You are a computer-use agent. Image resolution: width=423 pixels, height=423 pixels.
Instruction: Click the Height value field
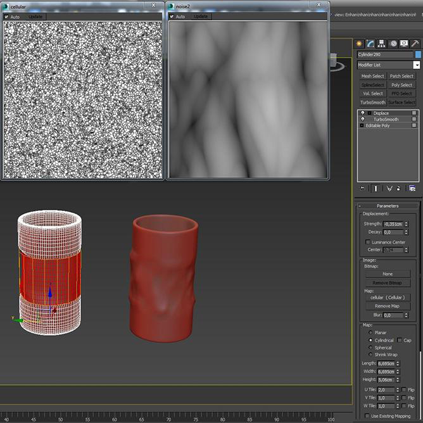(386, 379)
